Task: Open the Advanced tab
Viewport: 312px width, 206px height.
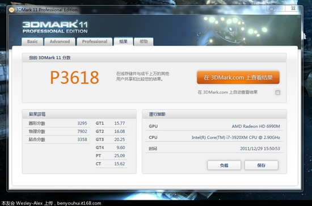Action: (60, 41)
